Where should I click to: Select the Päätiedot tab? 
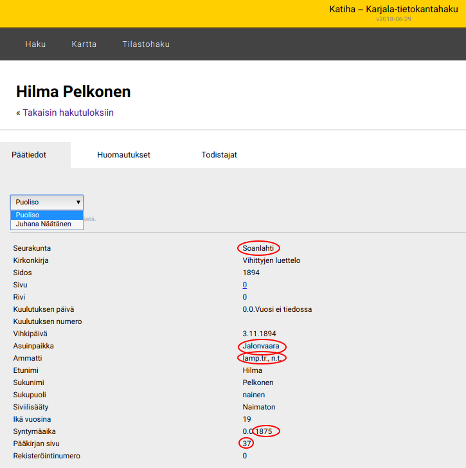click(29, 155)
